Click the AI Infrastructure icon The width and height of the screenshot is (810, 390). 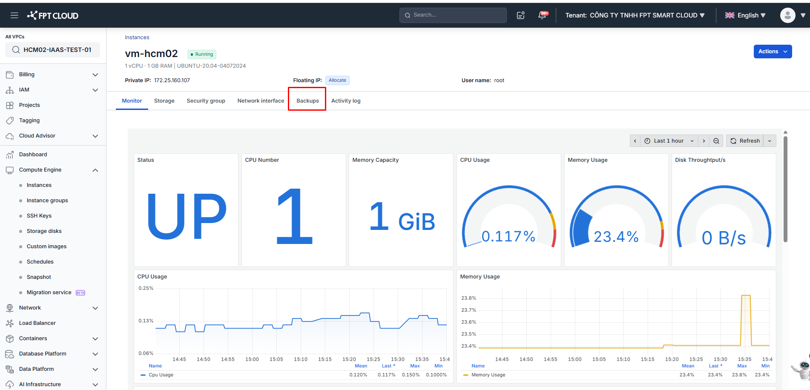click(10, 384)
